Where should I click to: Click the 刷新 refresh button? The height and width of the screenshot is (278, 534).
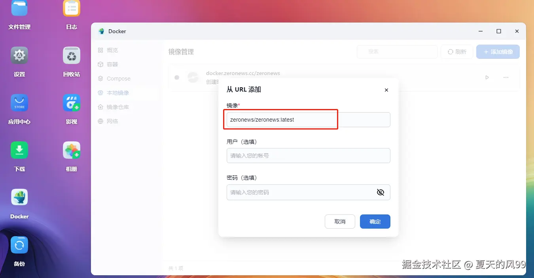457,52
